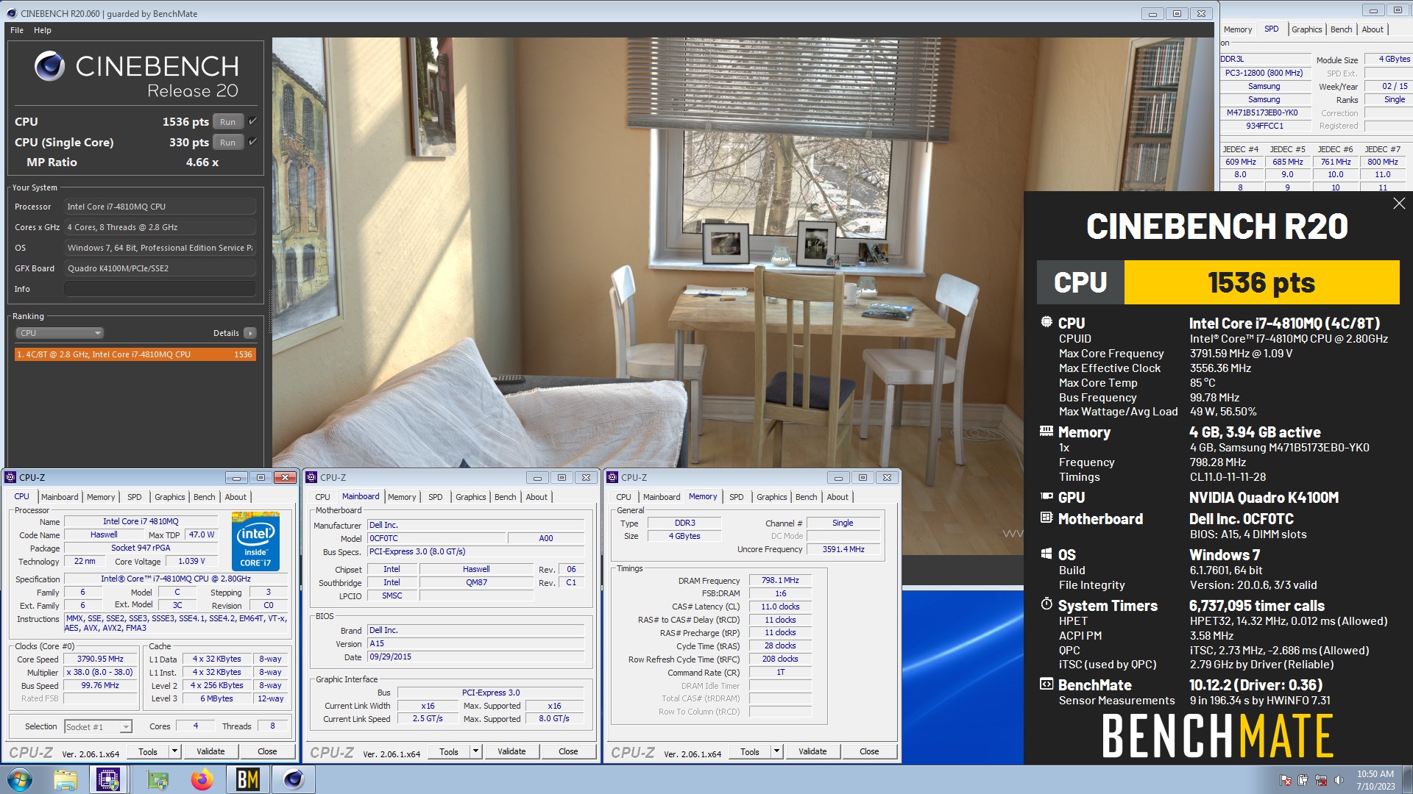Open the Ranking CPU dropdown in Cinebench
This screenshot has height=794, width=1413.
(x=59, y=333)
